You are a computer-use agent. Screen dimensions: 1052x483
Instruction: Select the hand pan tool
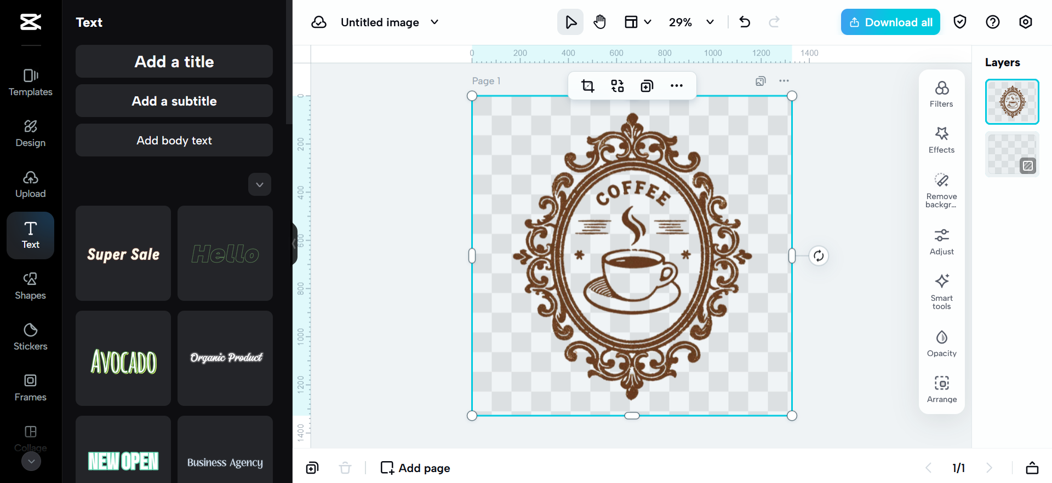click(600, 22)
